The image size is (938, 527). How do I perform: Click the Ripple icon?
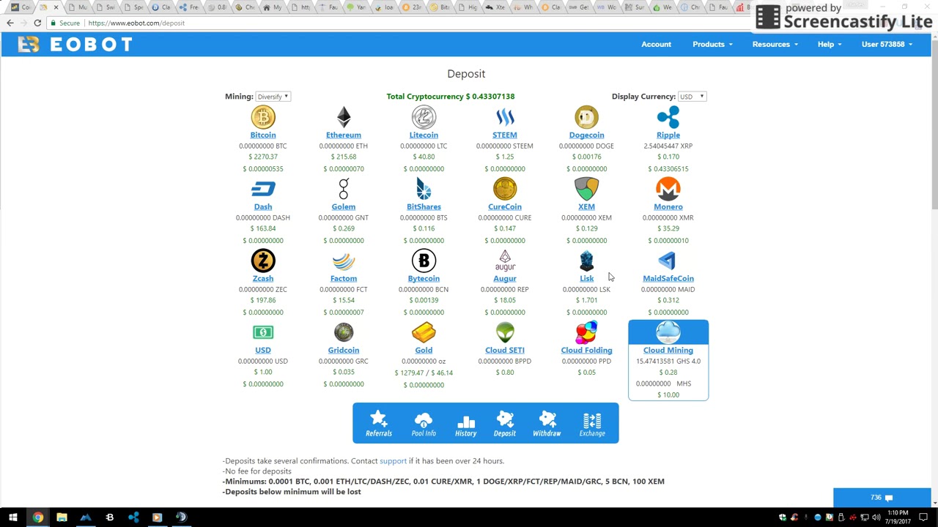(x=668, y=117)
